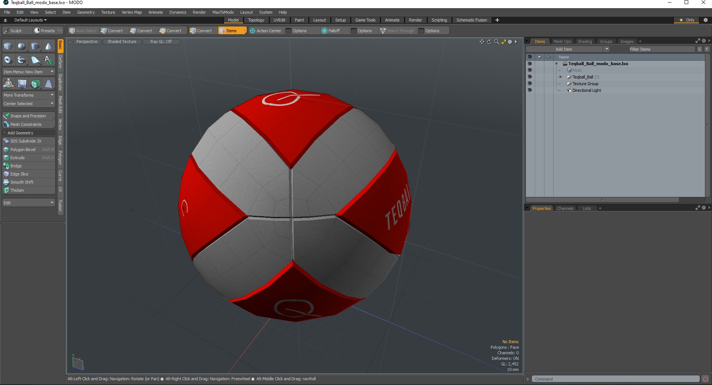Select the Cylinder primitive tool

pos(35,46)
